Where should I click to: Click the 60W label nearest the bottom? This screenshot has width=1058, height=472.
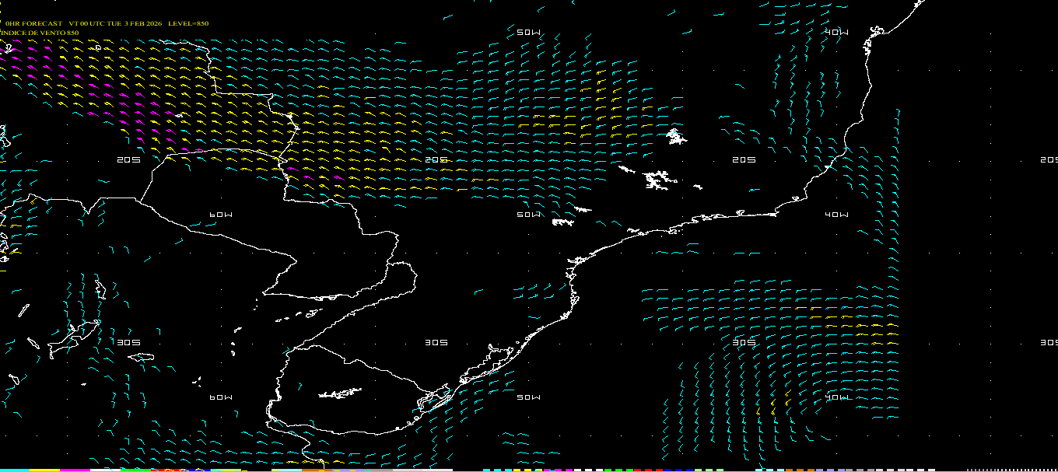221,397
